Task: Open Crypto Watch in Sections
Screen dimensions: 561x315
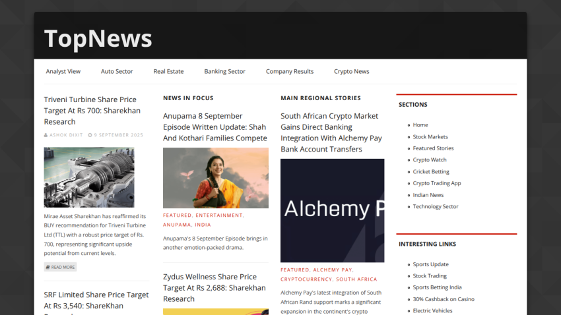Action: pyautogui.click(x=430, y=160)
